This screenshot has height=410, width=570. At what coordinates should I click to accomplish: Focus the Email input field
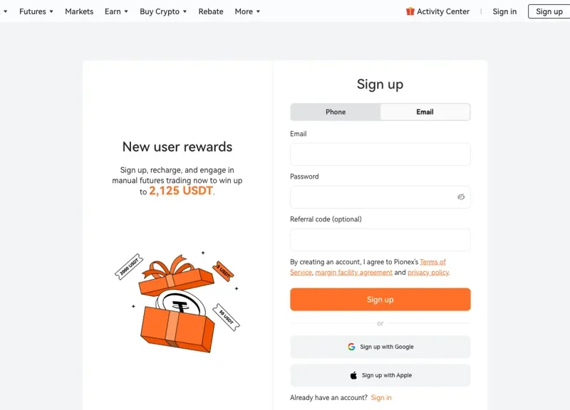(380, 154)
